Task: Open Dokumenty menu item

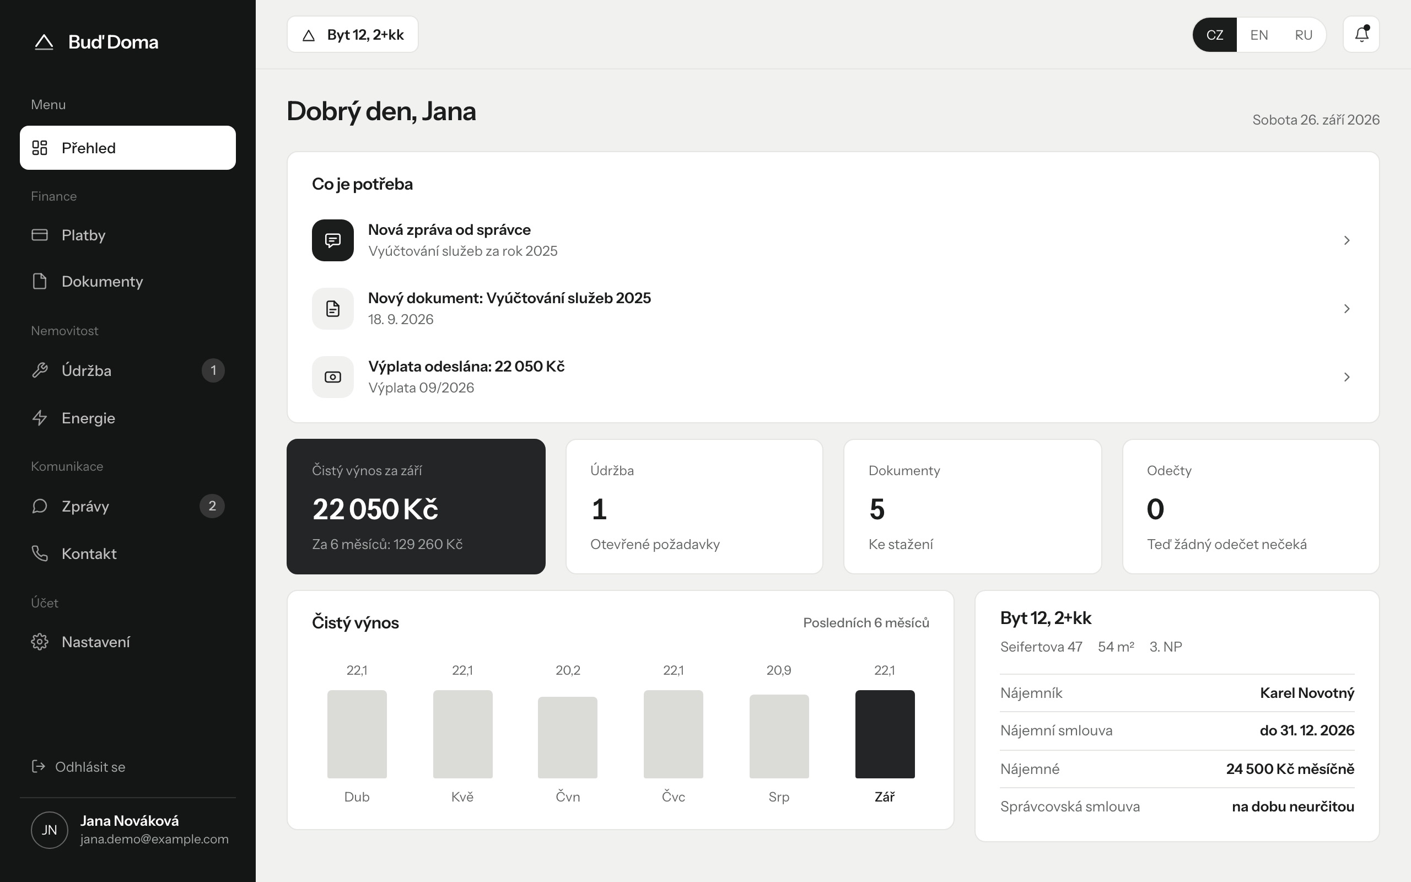Action: click(128, 281)
